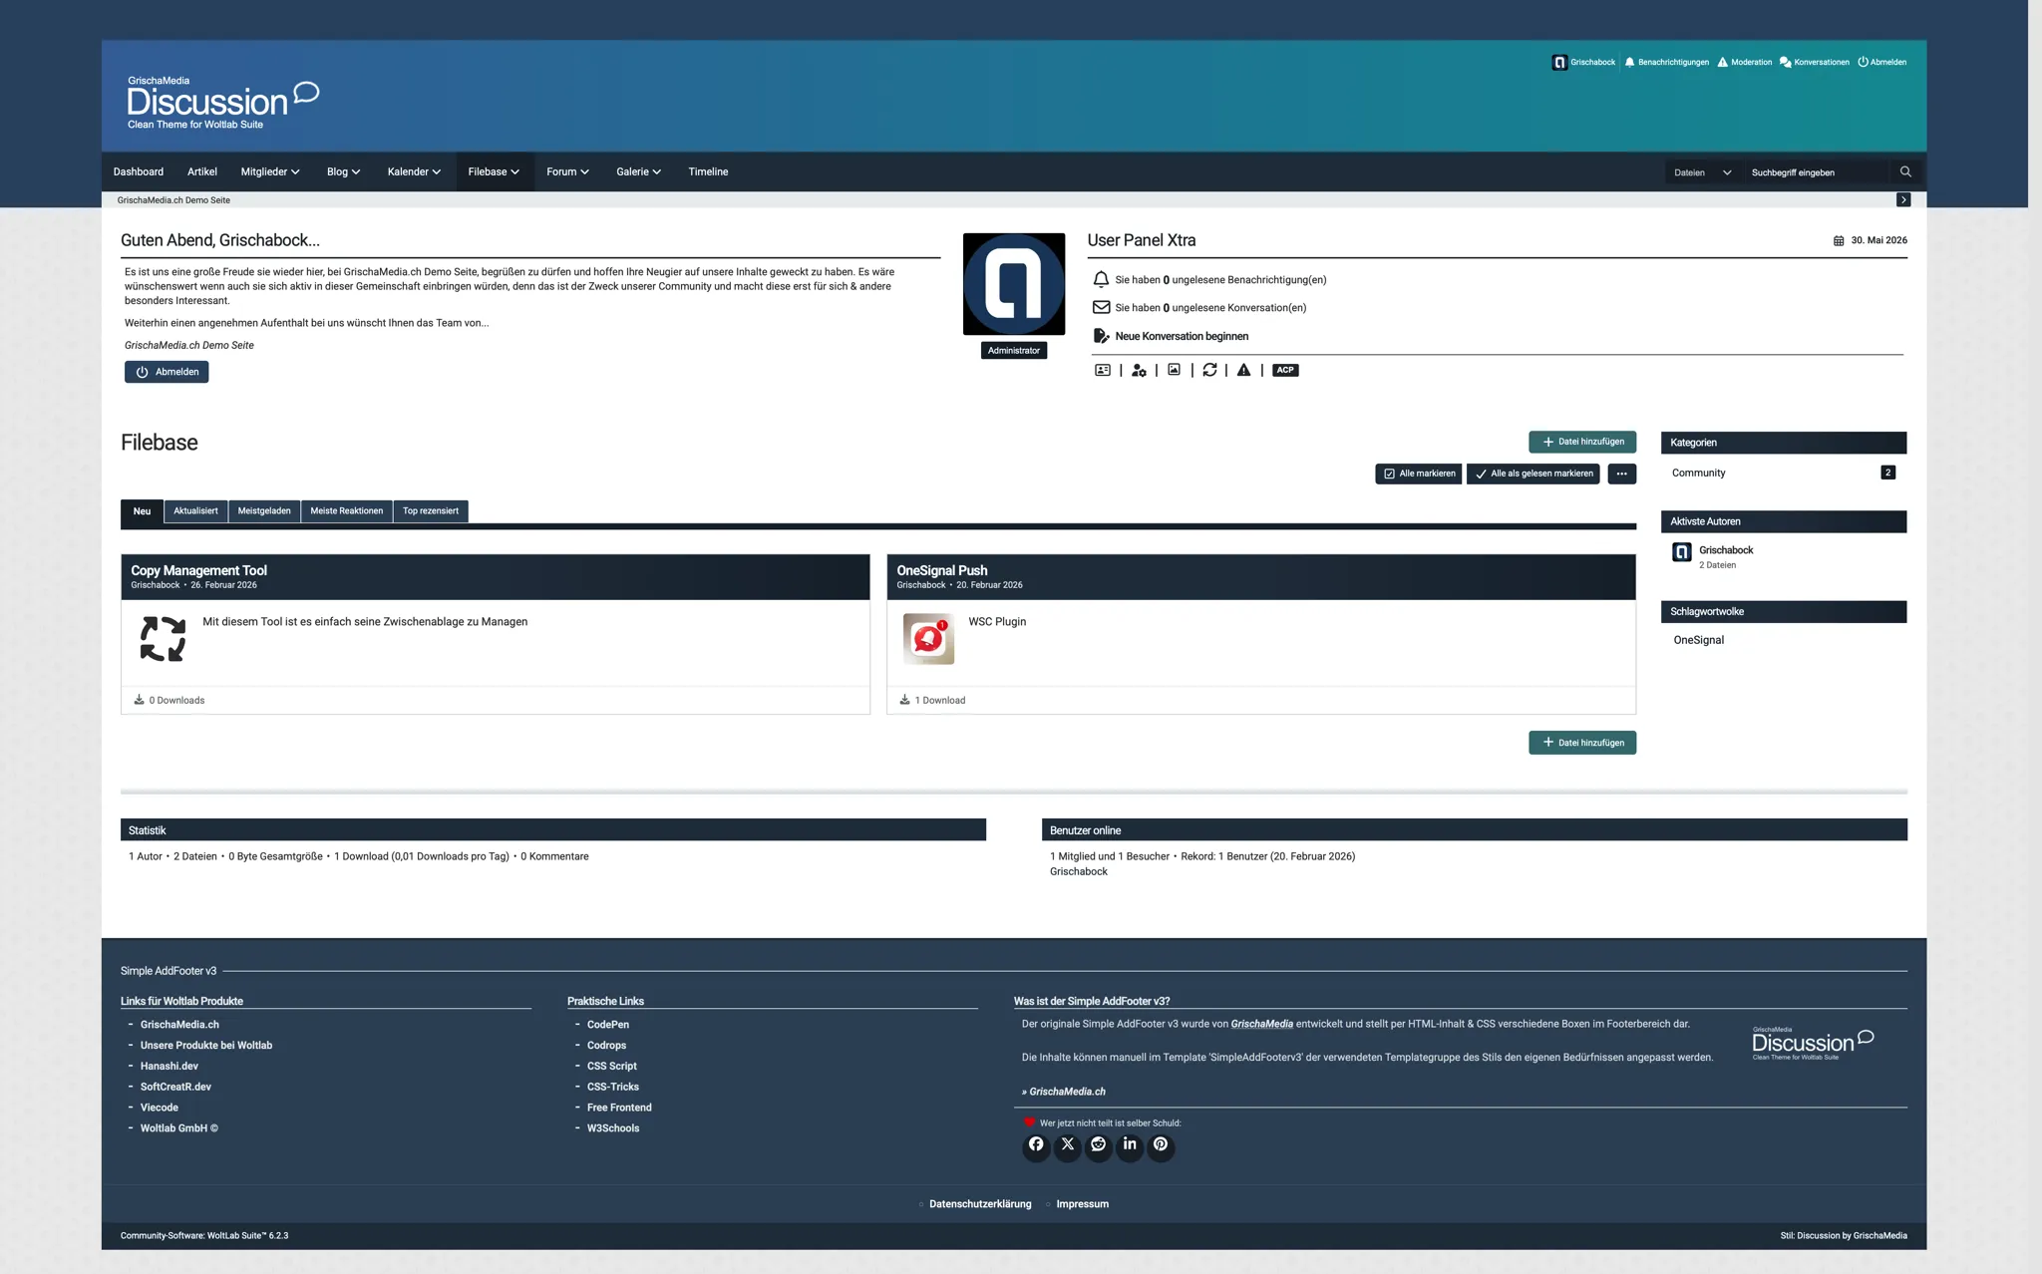Click the Alle markieren checkbox button
The width and height of the screenshot is (2042, 1274).
(1418, 474)
